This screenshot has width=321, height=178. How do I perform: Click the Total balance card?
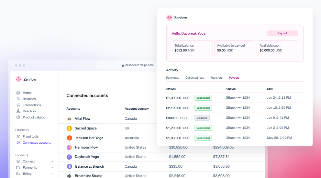coord(192,48)
